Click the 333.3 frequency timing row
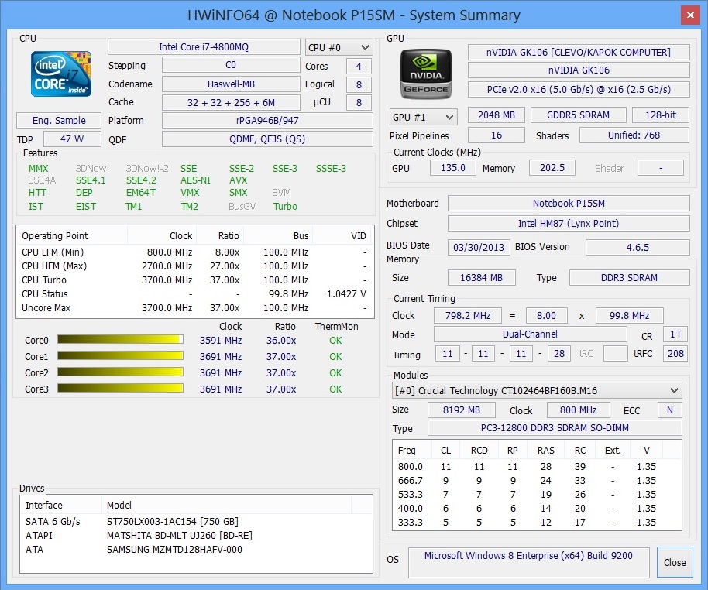This screenshot has height=590, width=708. [536, 523]
